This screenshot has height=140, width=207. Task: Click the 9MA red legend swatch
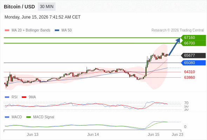point(24,97)
